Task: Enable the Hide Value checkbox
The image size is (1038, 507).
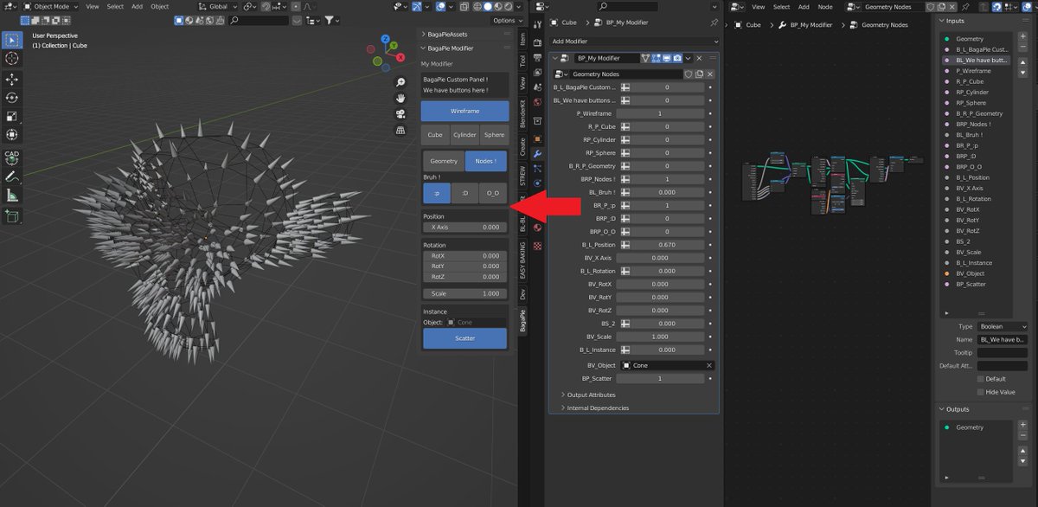Action: pos(980,392)
